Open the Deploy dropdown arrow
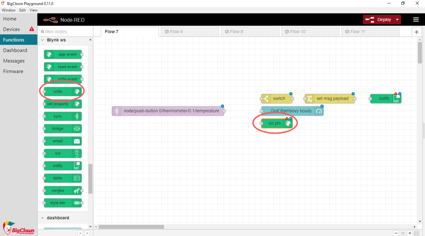425x236 pixels. [x=397, y=20]
